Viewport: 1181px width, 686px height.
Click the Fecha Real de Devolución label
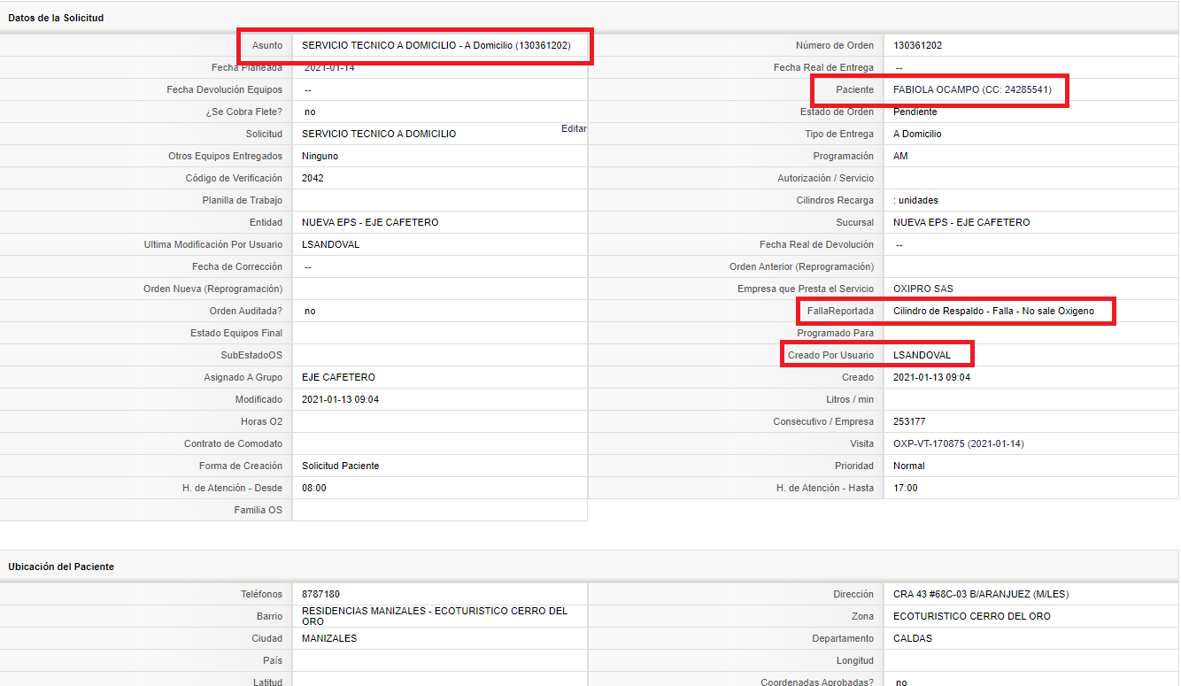(x=816, y=244)
